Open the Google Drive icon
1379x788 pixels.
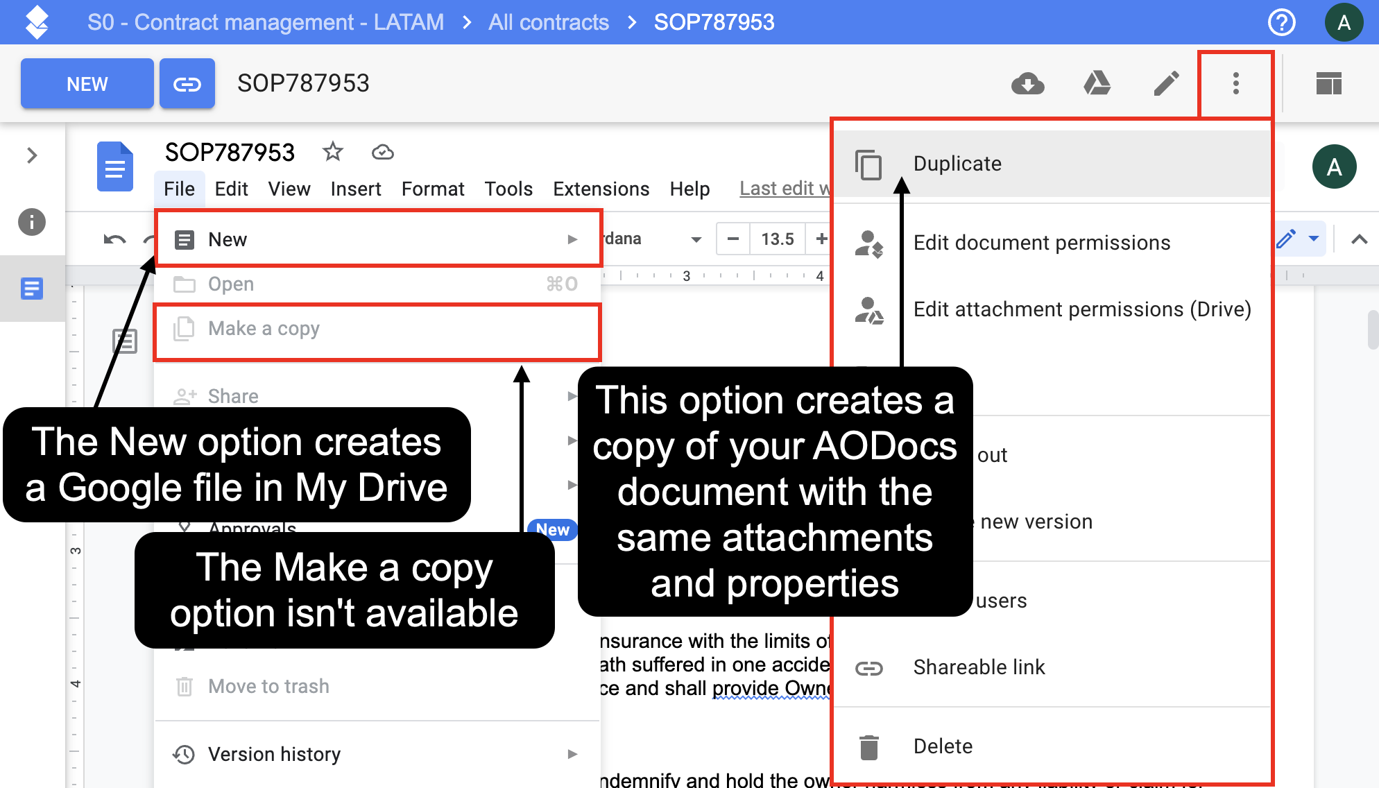coord(1097,84)
